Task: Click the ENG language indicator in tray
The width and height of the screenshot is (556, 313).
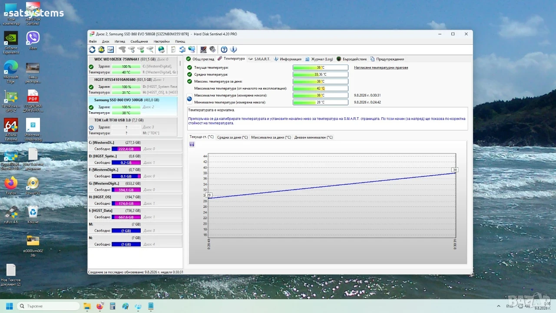Action: pyautogui.click(x=510, y=306)
